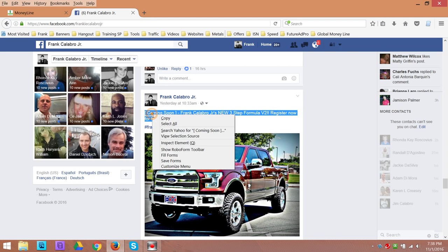The image size is (448, 252).
Task: Click Reply link on comment
Action: (176, 69)
